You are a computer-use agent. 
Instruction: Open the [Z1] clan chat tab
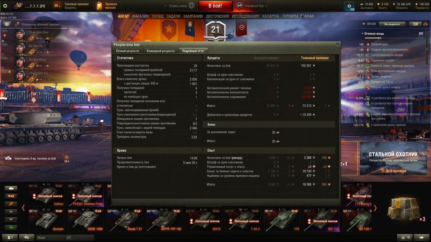tap(79, 237)
